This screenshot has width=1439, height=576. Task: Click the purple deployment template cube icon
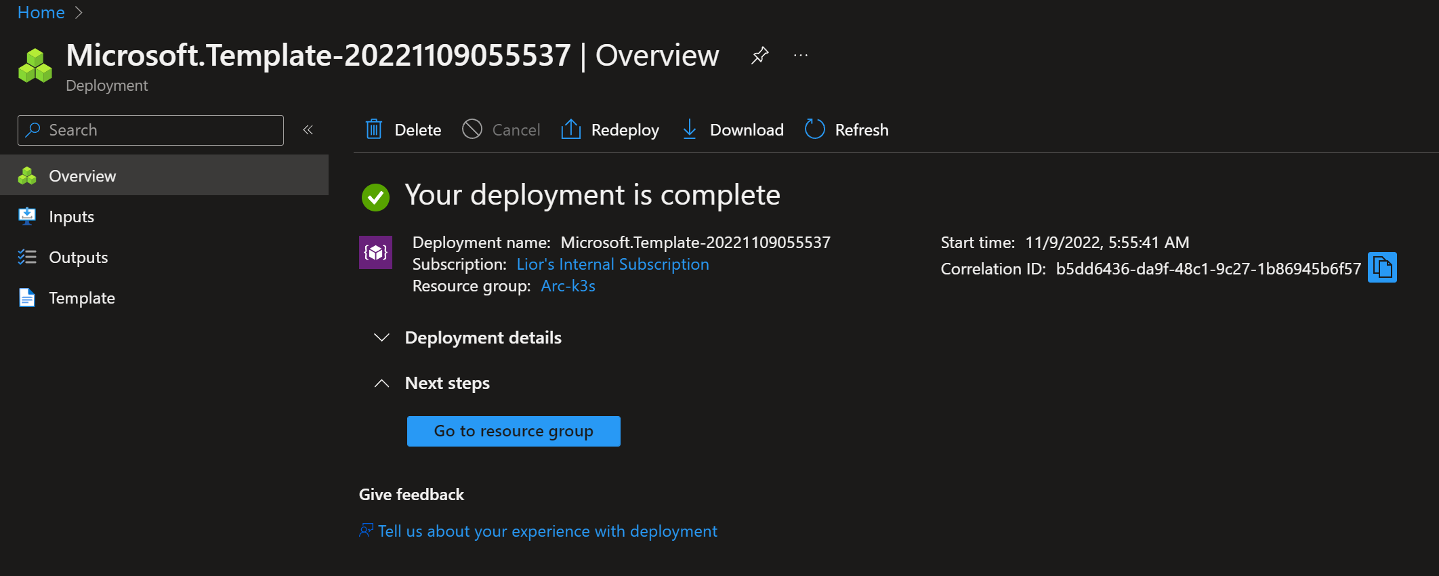[375, 252]
